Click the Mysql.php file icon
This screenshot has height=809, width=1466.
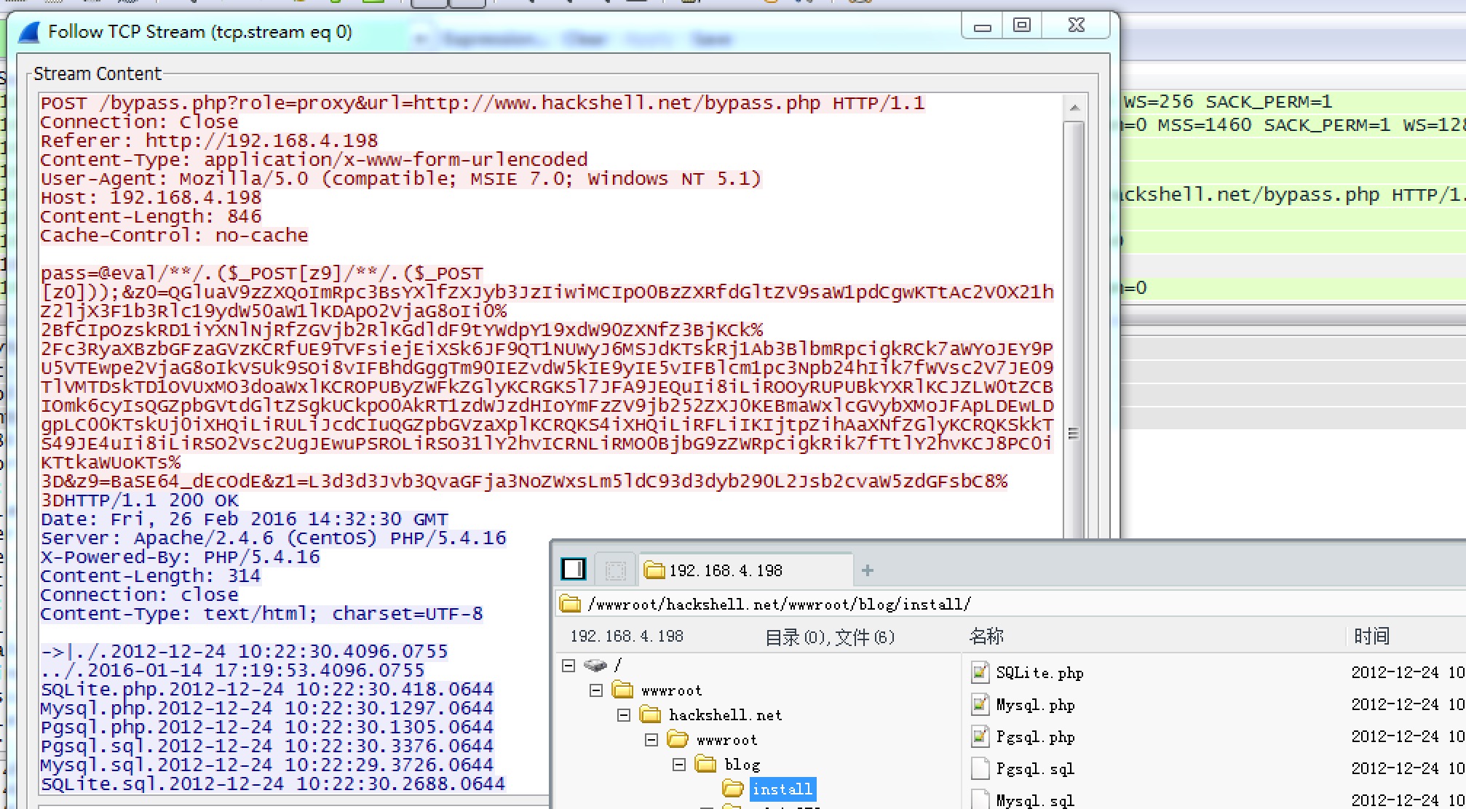click(980, 705)
